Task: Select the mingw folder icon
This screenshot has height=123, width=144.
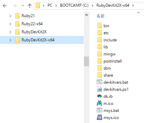Action: coord(99,54)
